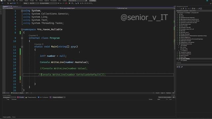The height and width of the screenshot is (119, 212).
Task: Click the clear filter icon in Error List
Action: tap(50, 97)
